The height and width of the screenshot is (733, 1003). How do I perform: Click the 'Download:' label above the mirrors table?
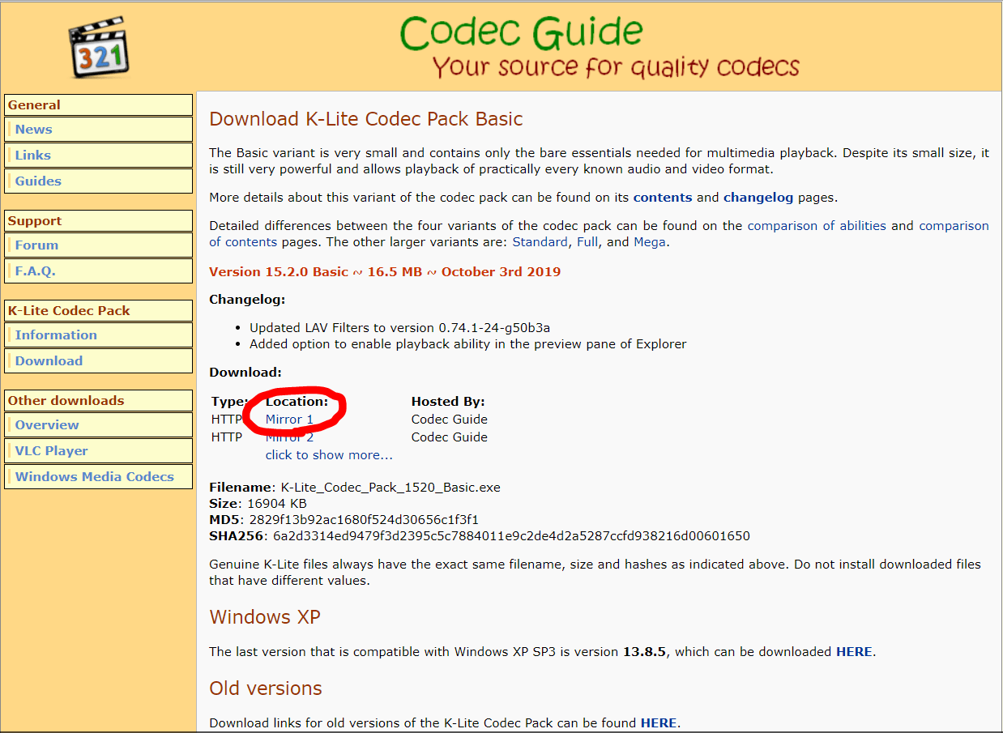point(245,373)
